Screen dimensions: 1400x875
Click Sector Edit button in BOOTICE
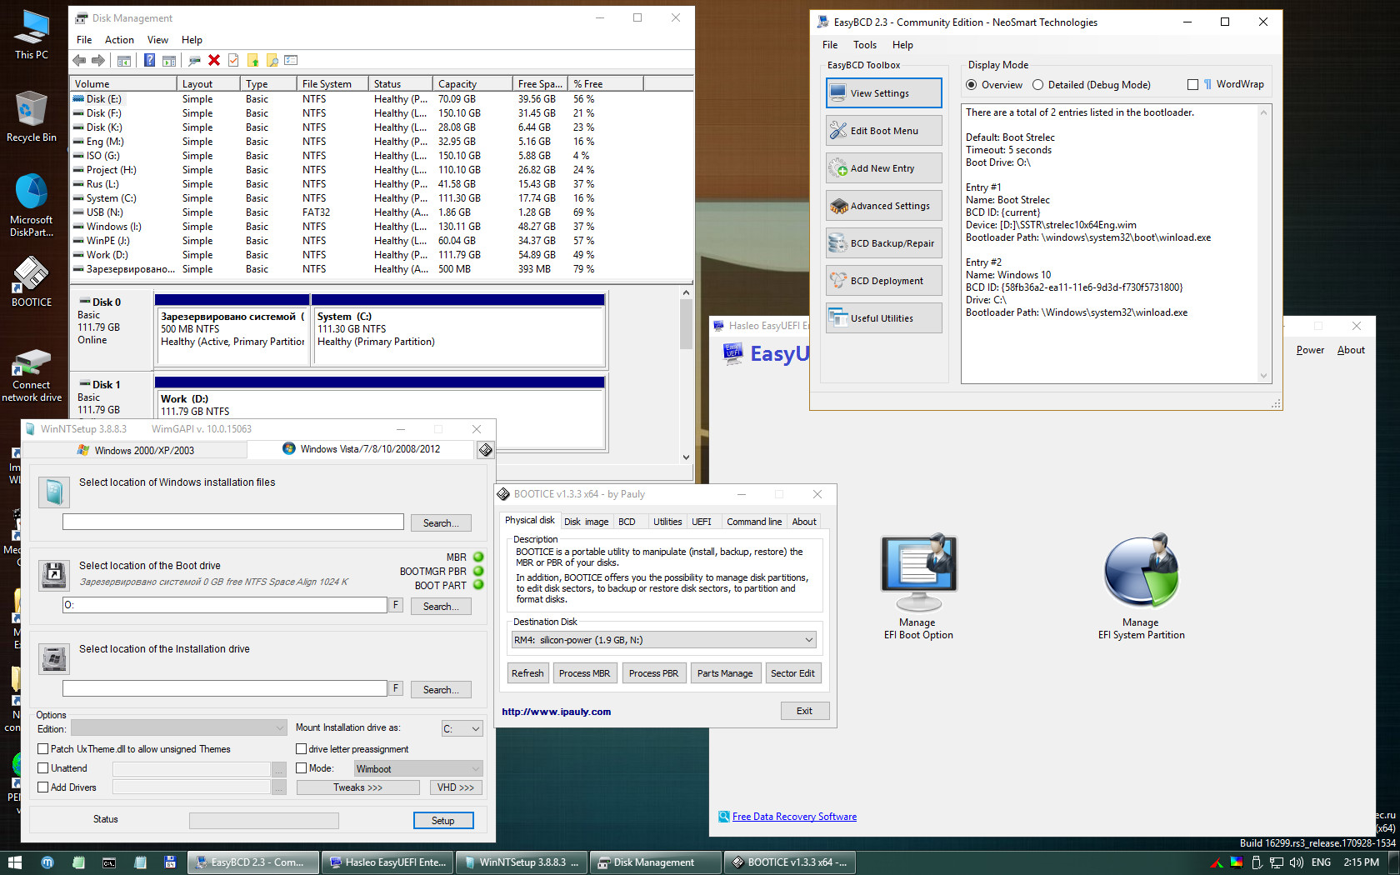click(x=792, y=673)
